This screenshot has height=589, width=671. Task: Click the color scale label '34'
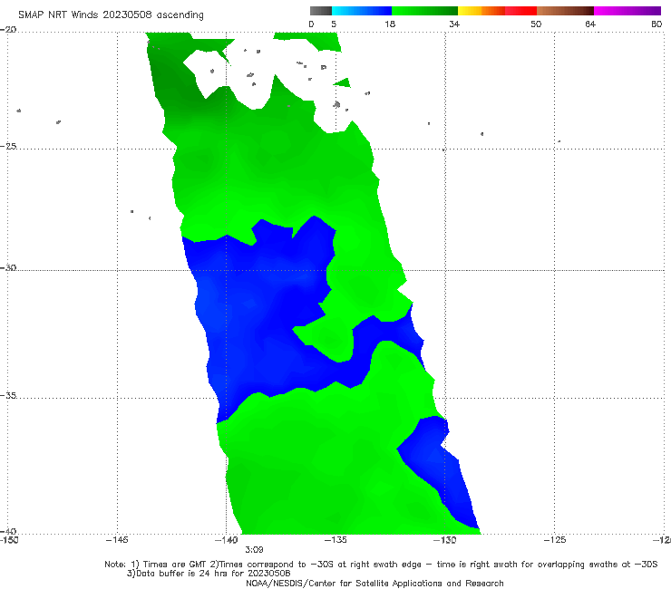454,24
